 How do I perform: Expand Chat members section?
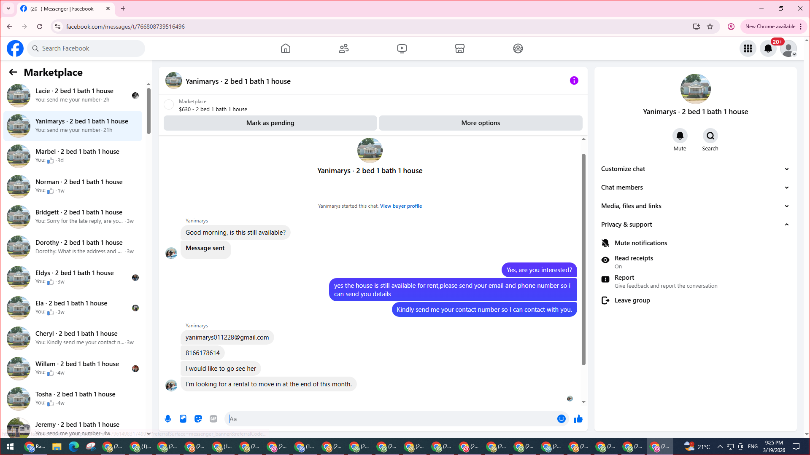(x=694, y=187)
